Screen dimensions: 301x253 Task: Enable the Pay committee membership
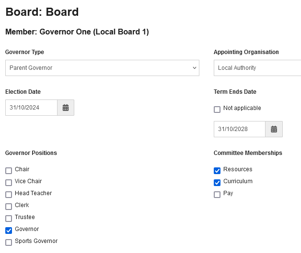[x=217, y=195]
